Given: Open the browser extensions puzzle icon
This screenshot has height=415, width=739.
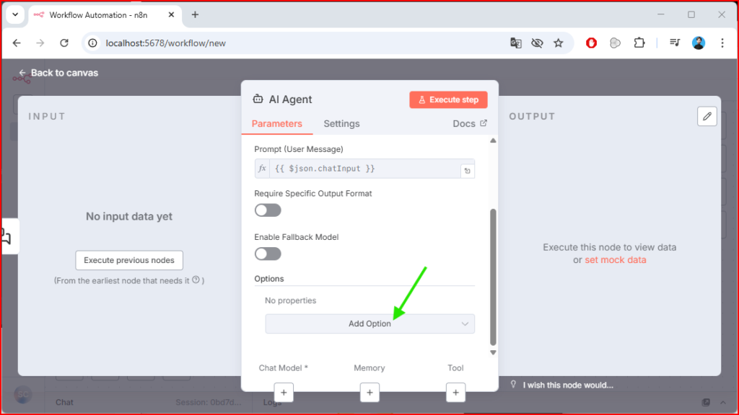Looking at the screenshot, I should tap(639, 43).
